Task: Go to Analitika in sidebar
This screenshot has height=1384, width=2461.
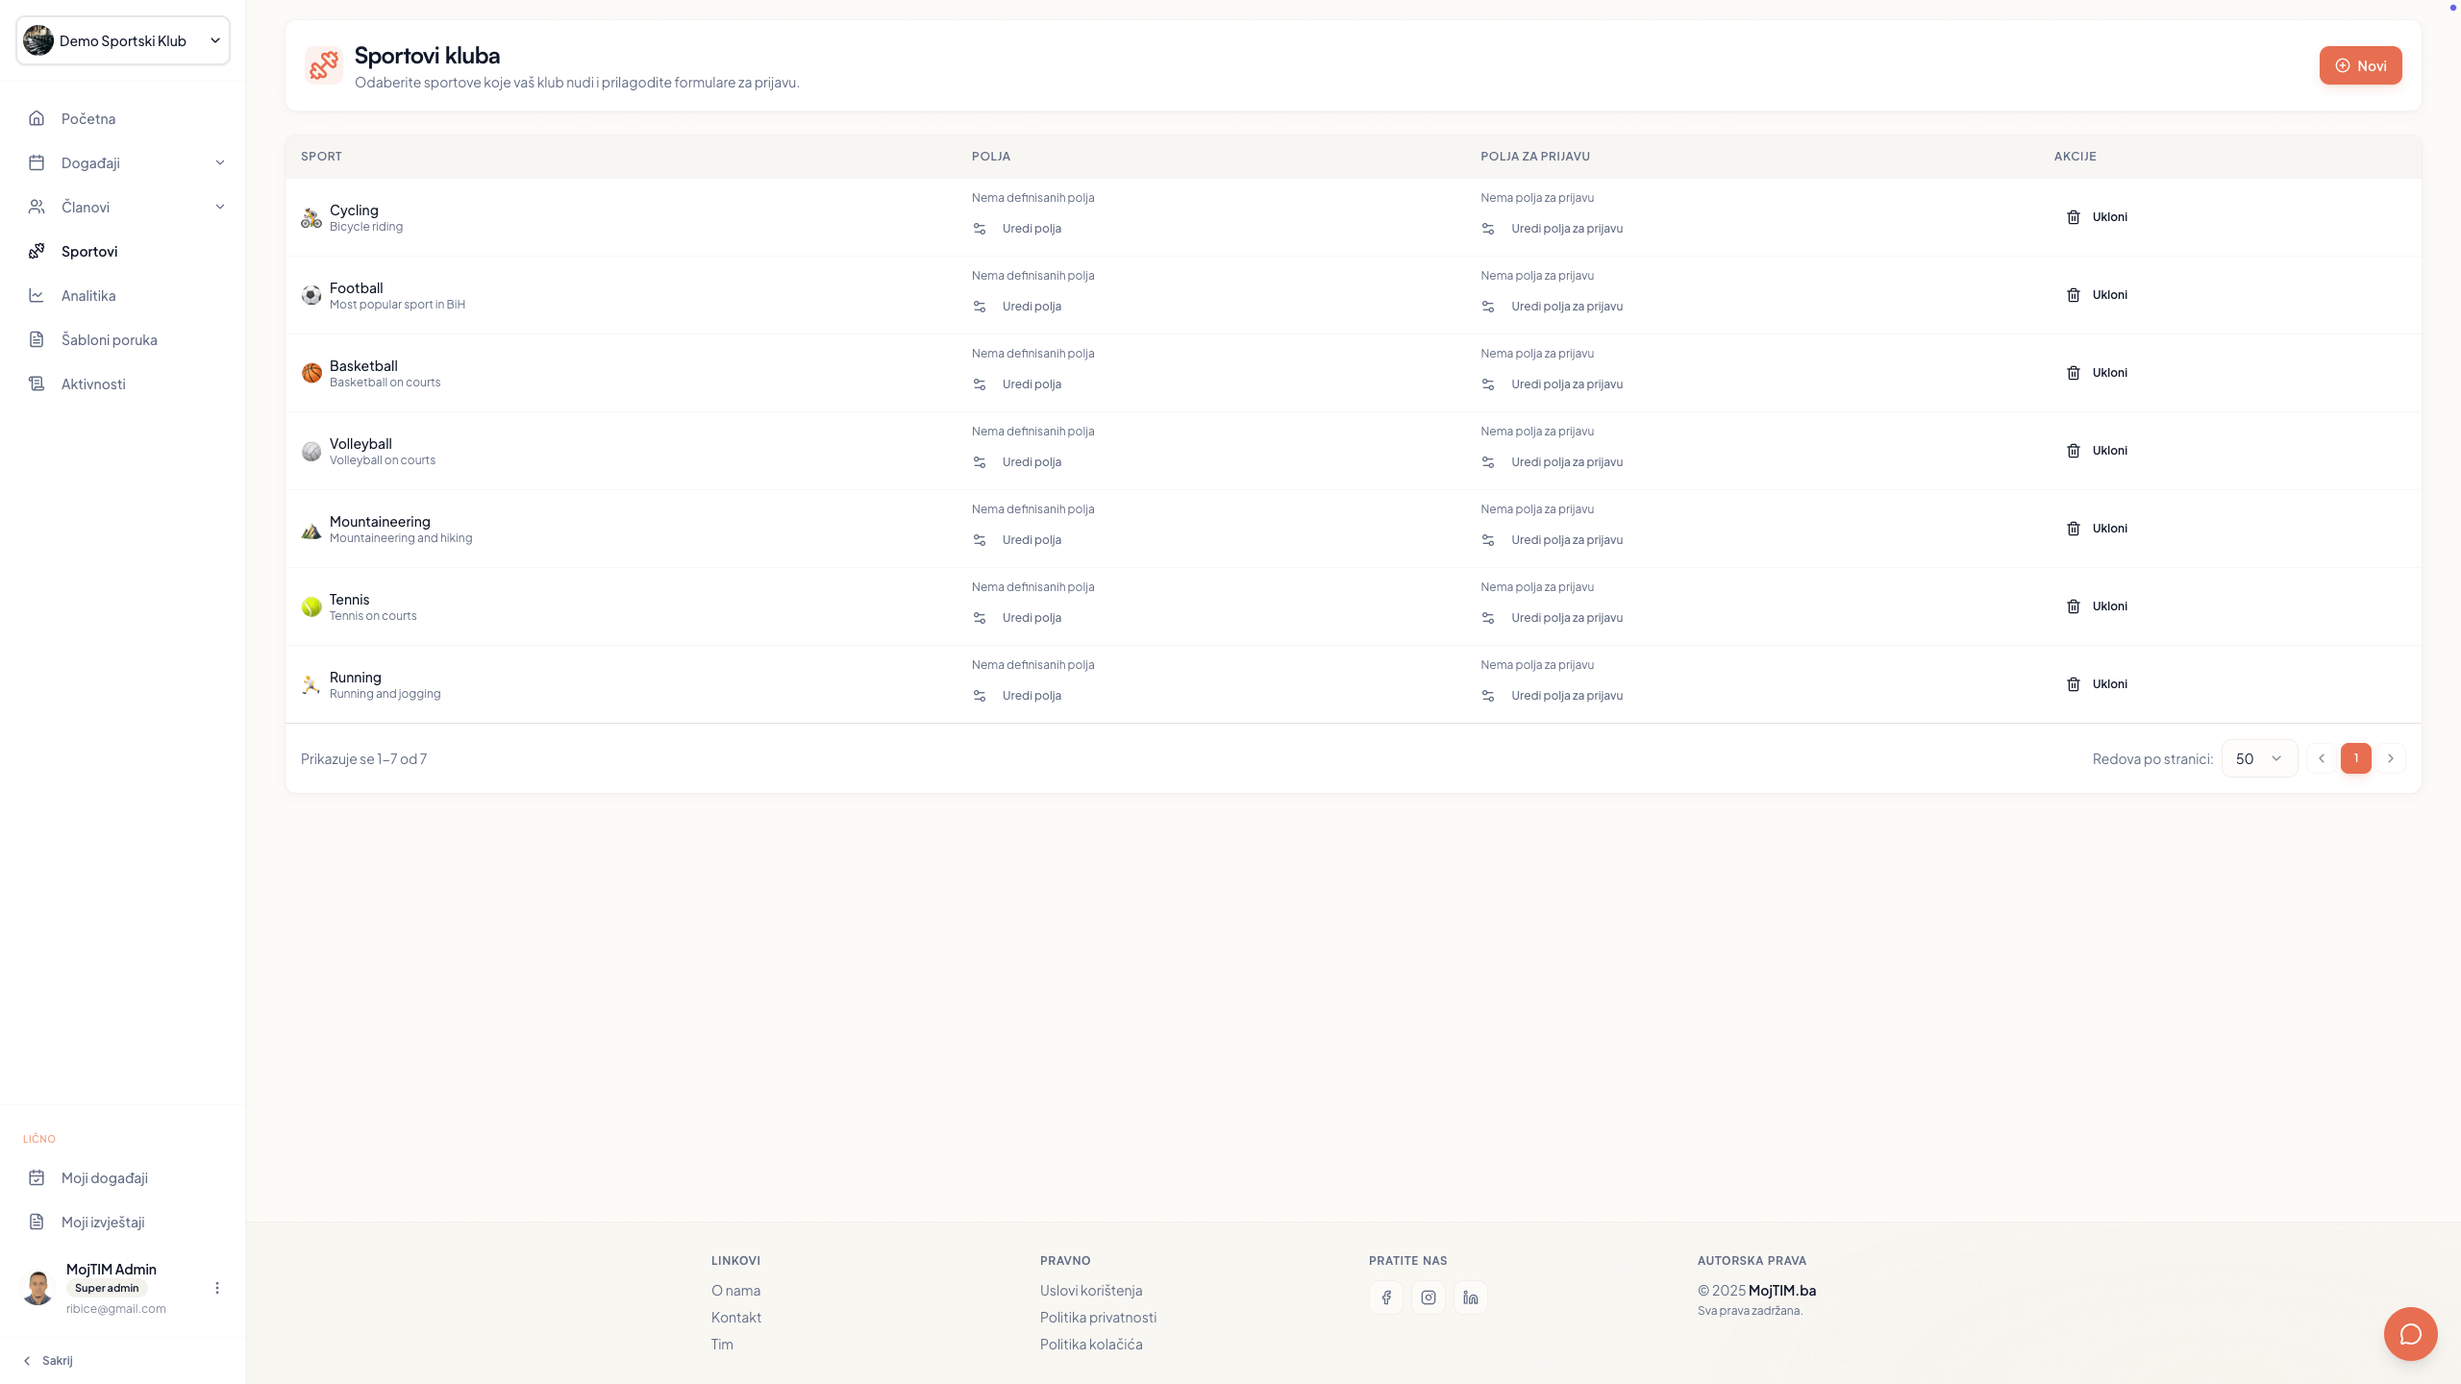Action: click(x=88, y=295)
